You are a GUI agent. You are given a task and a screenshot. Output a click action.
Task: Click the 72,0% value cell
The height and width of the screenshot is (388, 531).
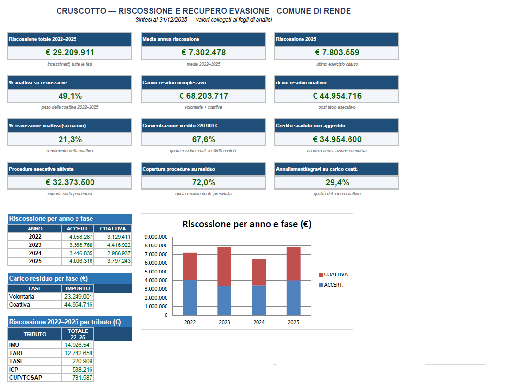tap(203, 183)
